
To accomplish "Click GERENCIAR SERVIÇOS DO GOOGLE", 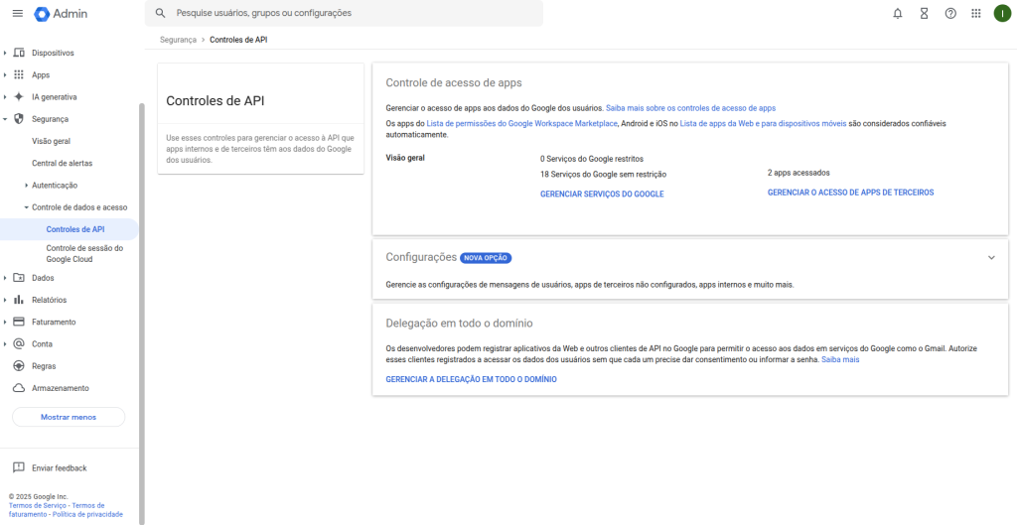I will tap(602, 194).
